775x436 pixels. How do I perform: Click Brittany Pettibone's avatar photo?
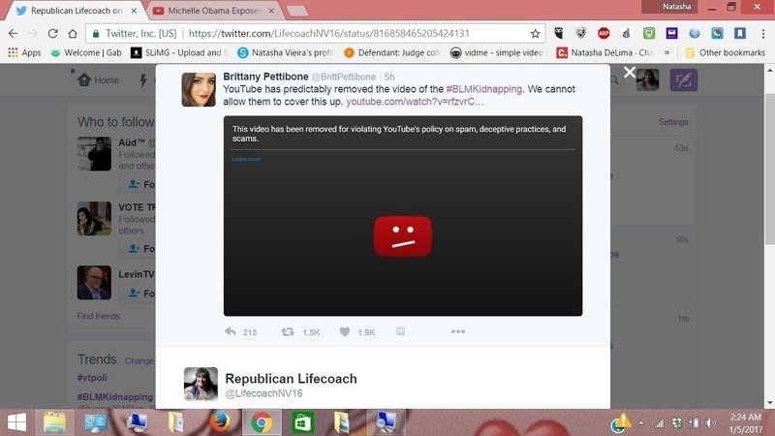(x=199, y=89)
